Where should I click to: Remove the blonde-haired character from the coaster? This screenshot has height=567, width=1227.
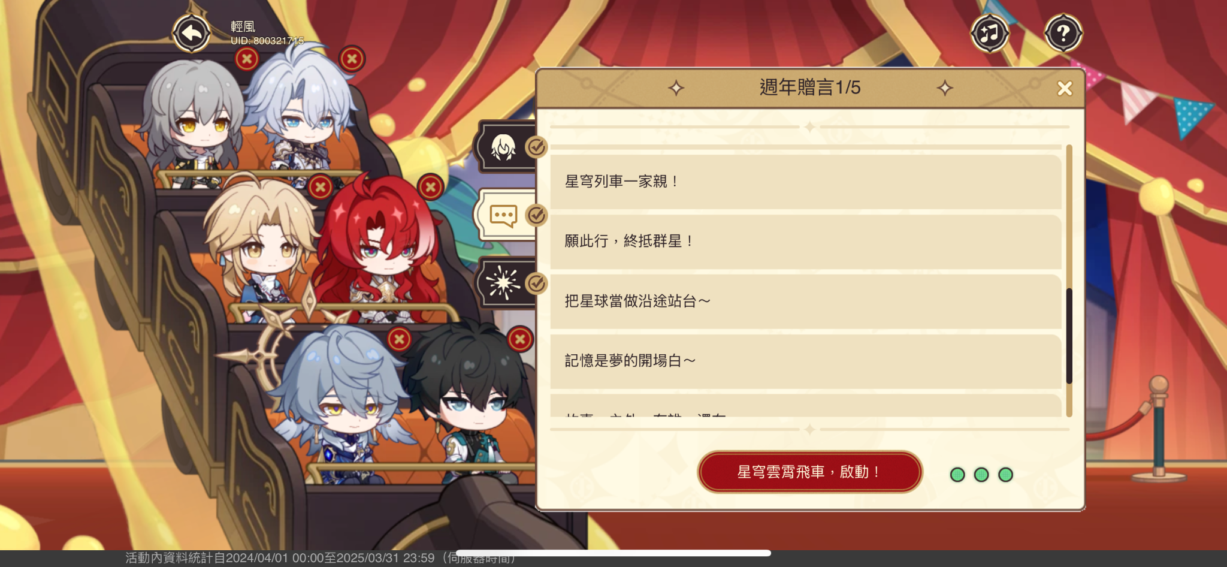[x=321, y=187]
